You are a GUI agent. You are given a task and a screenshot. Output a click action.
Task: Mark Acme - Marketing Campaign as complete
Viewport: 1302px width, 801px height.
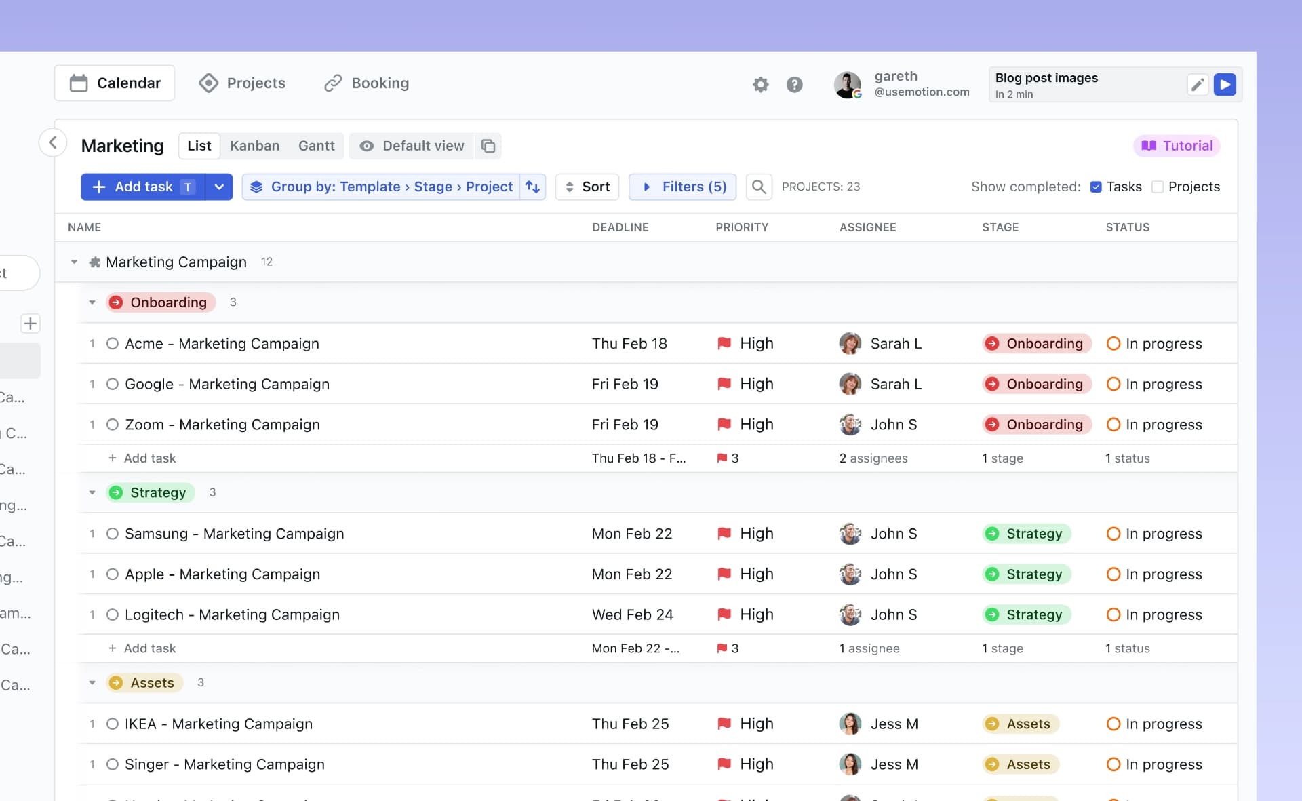point(112,343)
